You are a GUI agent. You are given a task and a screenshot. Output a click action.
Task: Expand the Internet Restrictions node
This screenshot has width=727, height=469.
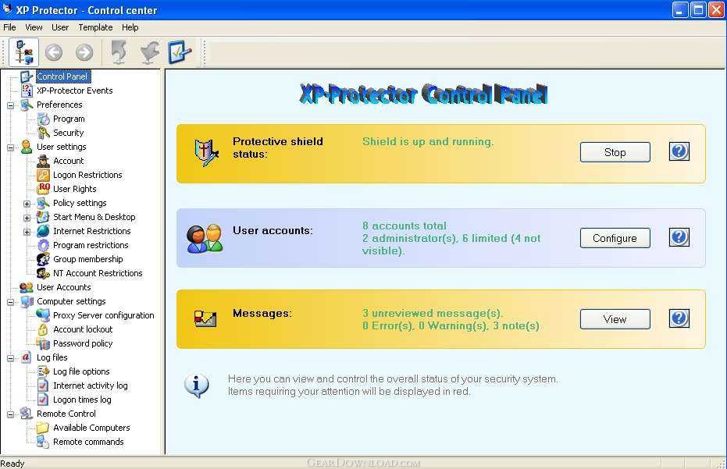pyautogui.click(x=27, y=232)
